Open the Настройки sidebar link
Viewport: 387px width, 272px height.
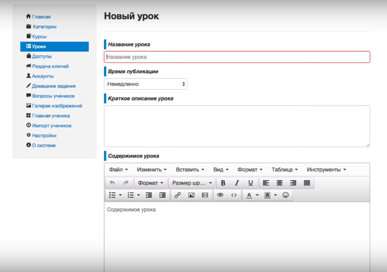[x=44, y=136]
